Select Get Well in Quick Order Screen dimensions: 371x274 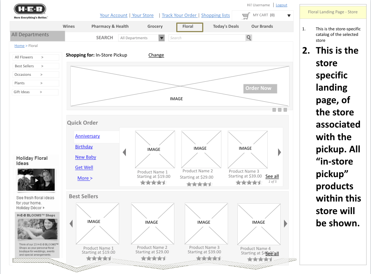[84, 168]
